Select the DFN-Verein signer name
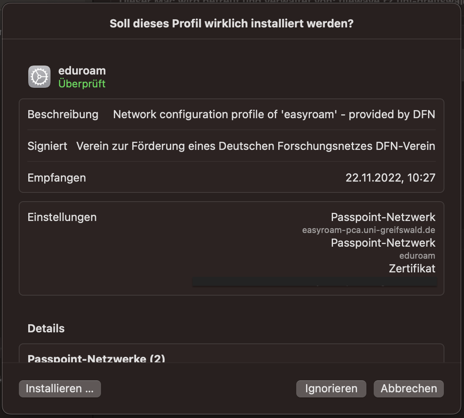The height and width of the screenshot is (418, 464). (256, 146)
